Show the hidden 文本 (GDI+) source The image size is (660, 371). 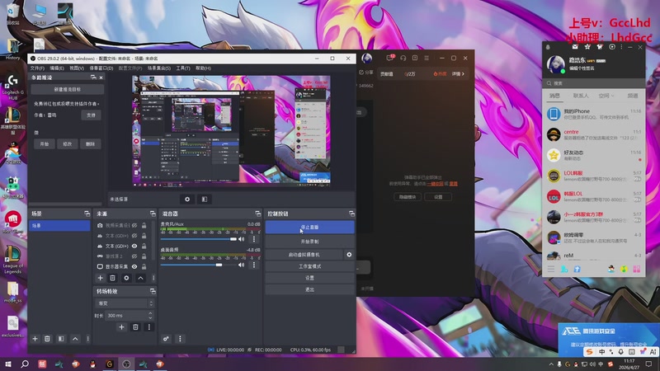pos(134,236)
